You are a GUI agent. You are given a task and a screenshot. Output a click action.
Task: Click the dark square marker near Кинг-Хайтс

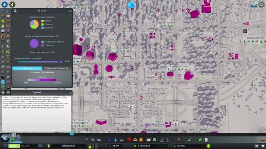tap(245, 31)
